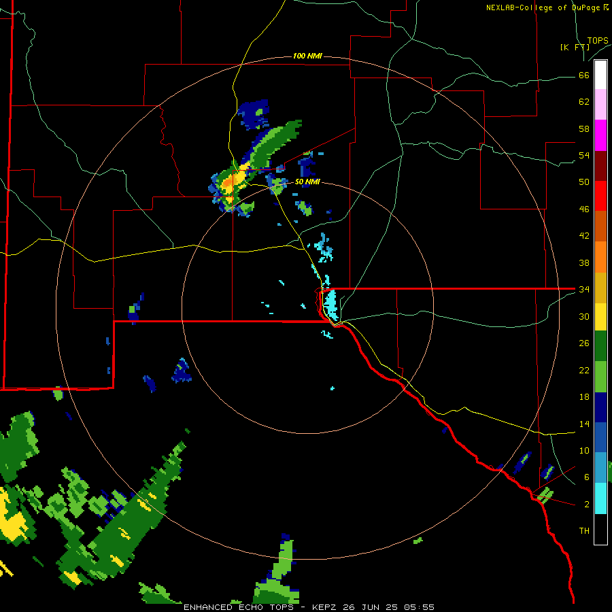The width and height of the screenshot is (612, 612).
Task: Pick the navy blue legend swatch
Action: (600, 407)
